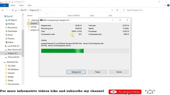Open the View ribbon tab
This screenshot has width=170, height=95.
point(29,5)
